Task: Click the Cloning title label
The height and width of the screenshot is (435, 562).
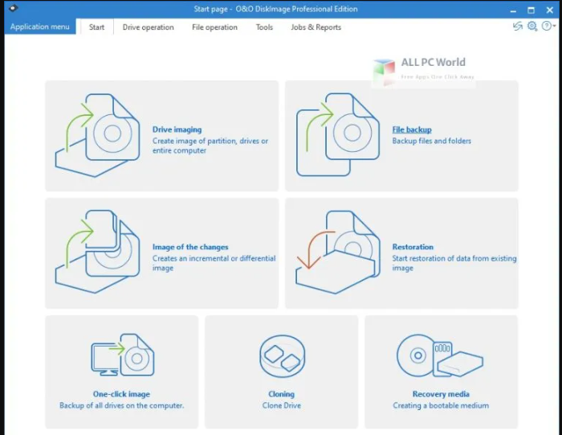Action: (x=281, y=394)
